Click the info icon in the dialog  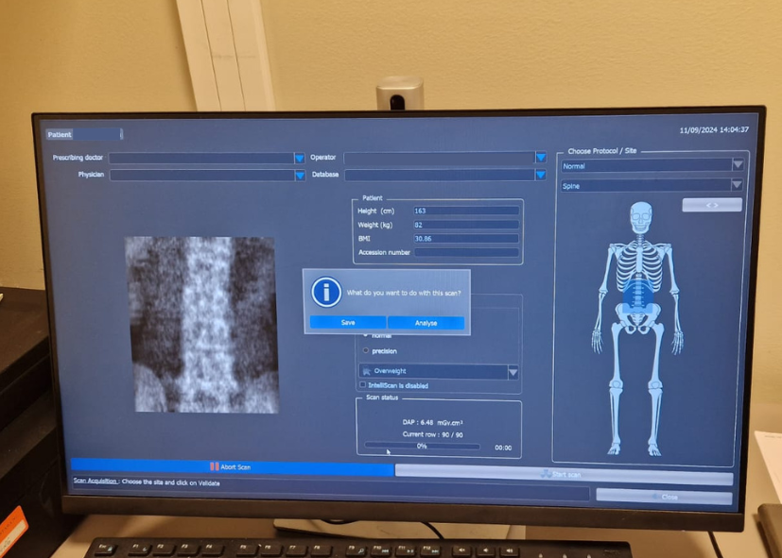click(326, 292)
